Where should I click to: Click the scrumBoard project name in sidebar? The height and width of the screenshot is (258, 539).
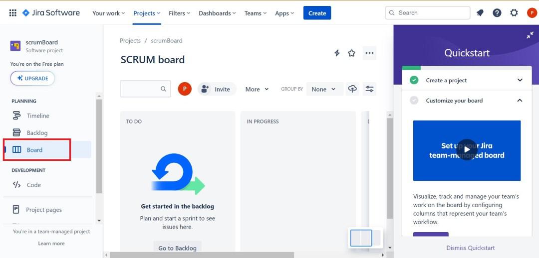tap(41, 42)
